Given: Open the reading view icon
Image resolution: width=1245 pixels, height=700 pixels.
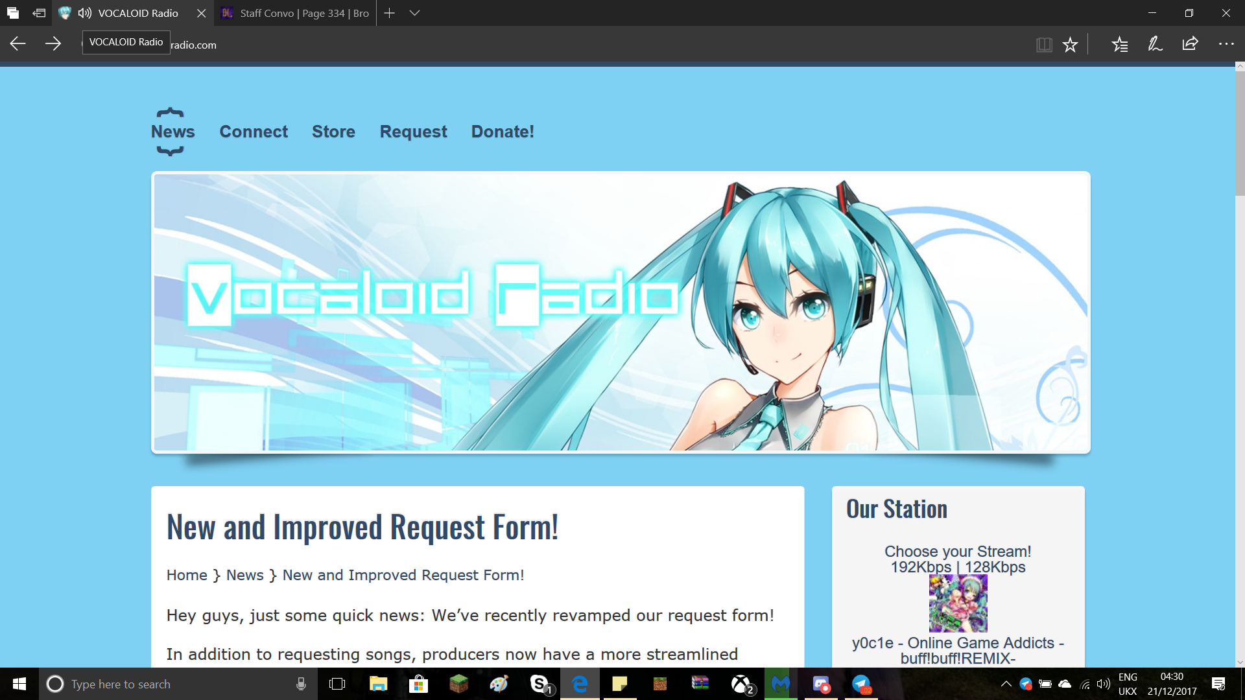Looking at the screenshot, I should (1043, 45).
